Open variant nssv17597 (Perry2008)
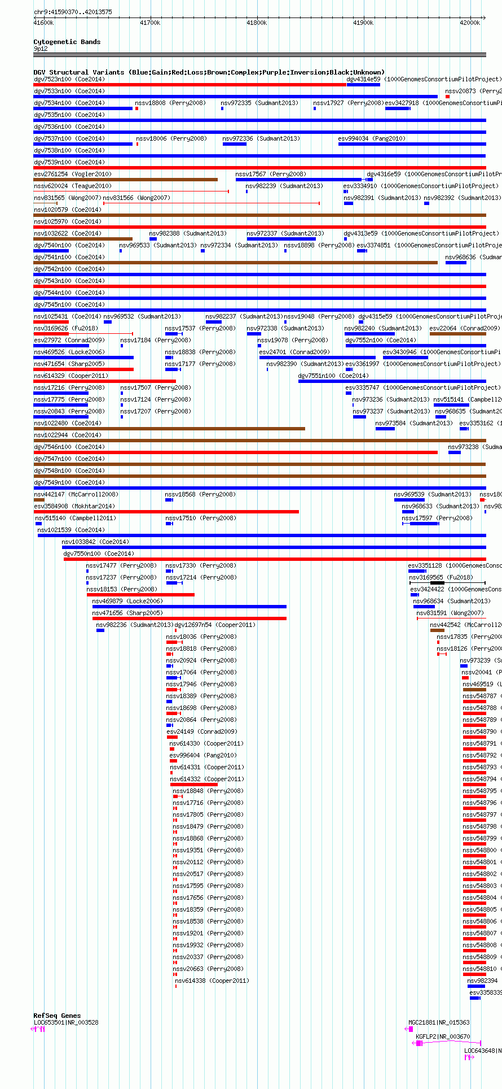Image resolution: width=502 pixels, height=1089 pixels. click(x=437, y=518)
